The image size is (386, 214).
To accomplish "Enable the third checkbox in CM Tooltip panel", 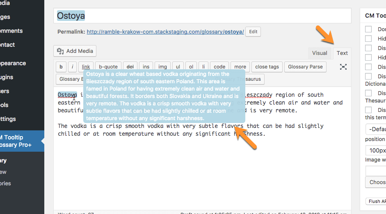I will tap(368, 48).
